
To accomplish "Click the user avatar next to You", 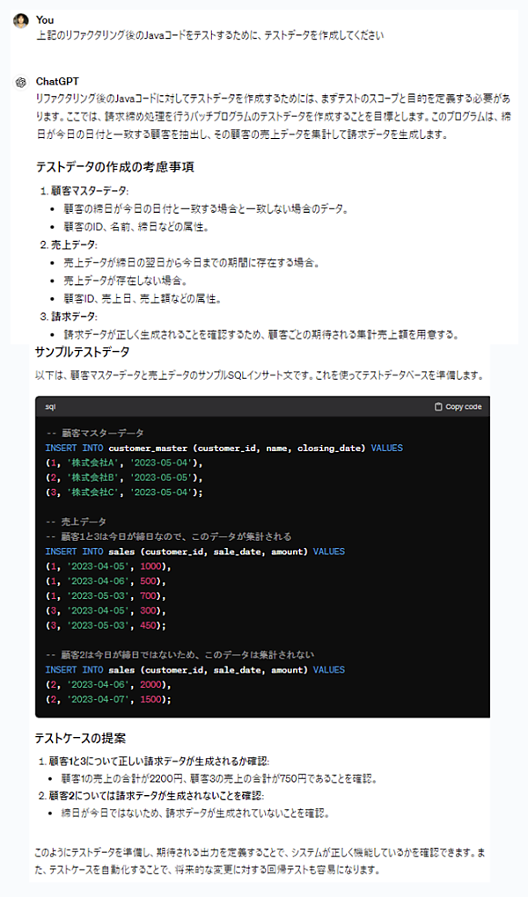I will click(21, 20).
